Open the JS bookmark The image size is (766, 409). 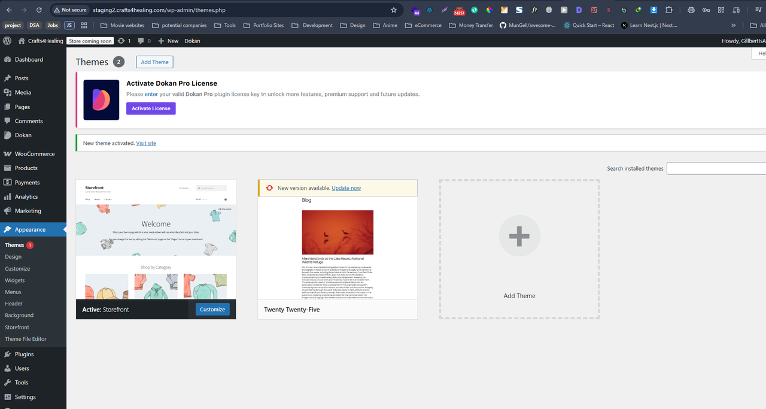(x=69, y=25)
